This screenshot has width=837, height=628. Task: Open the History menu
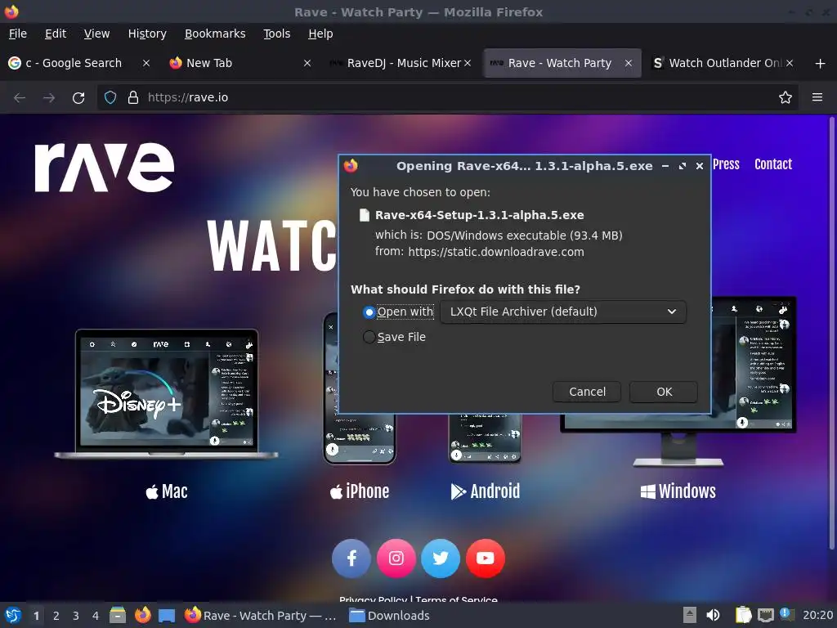pyautogui.click(x=147, y=34)
